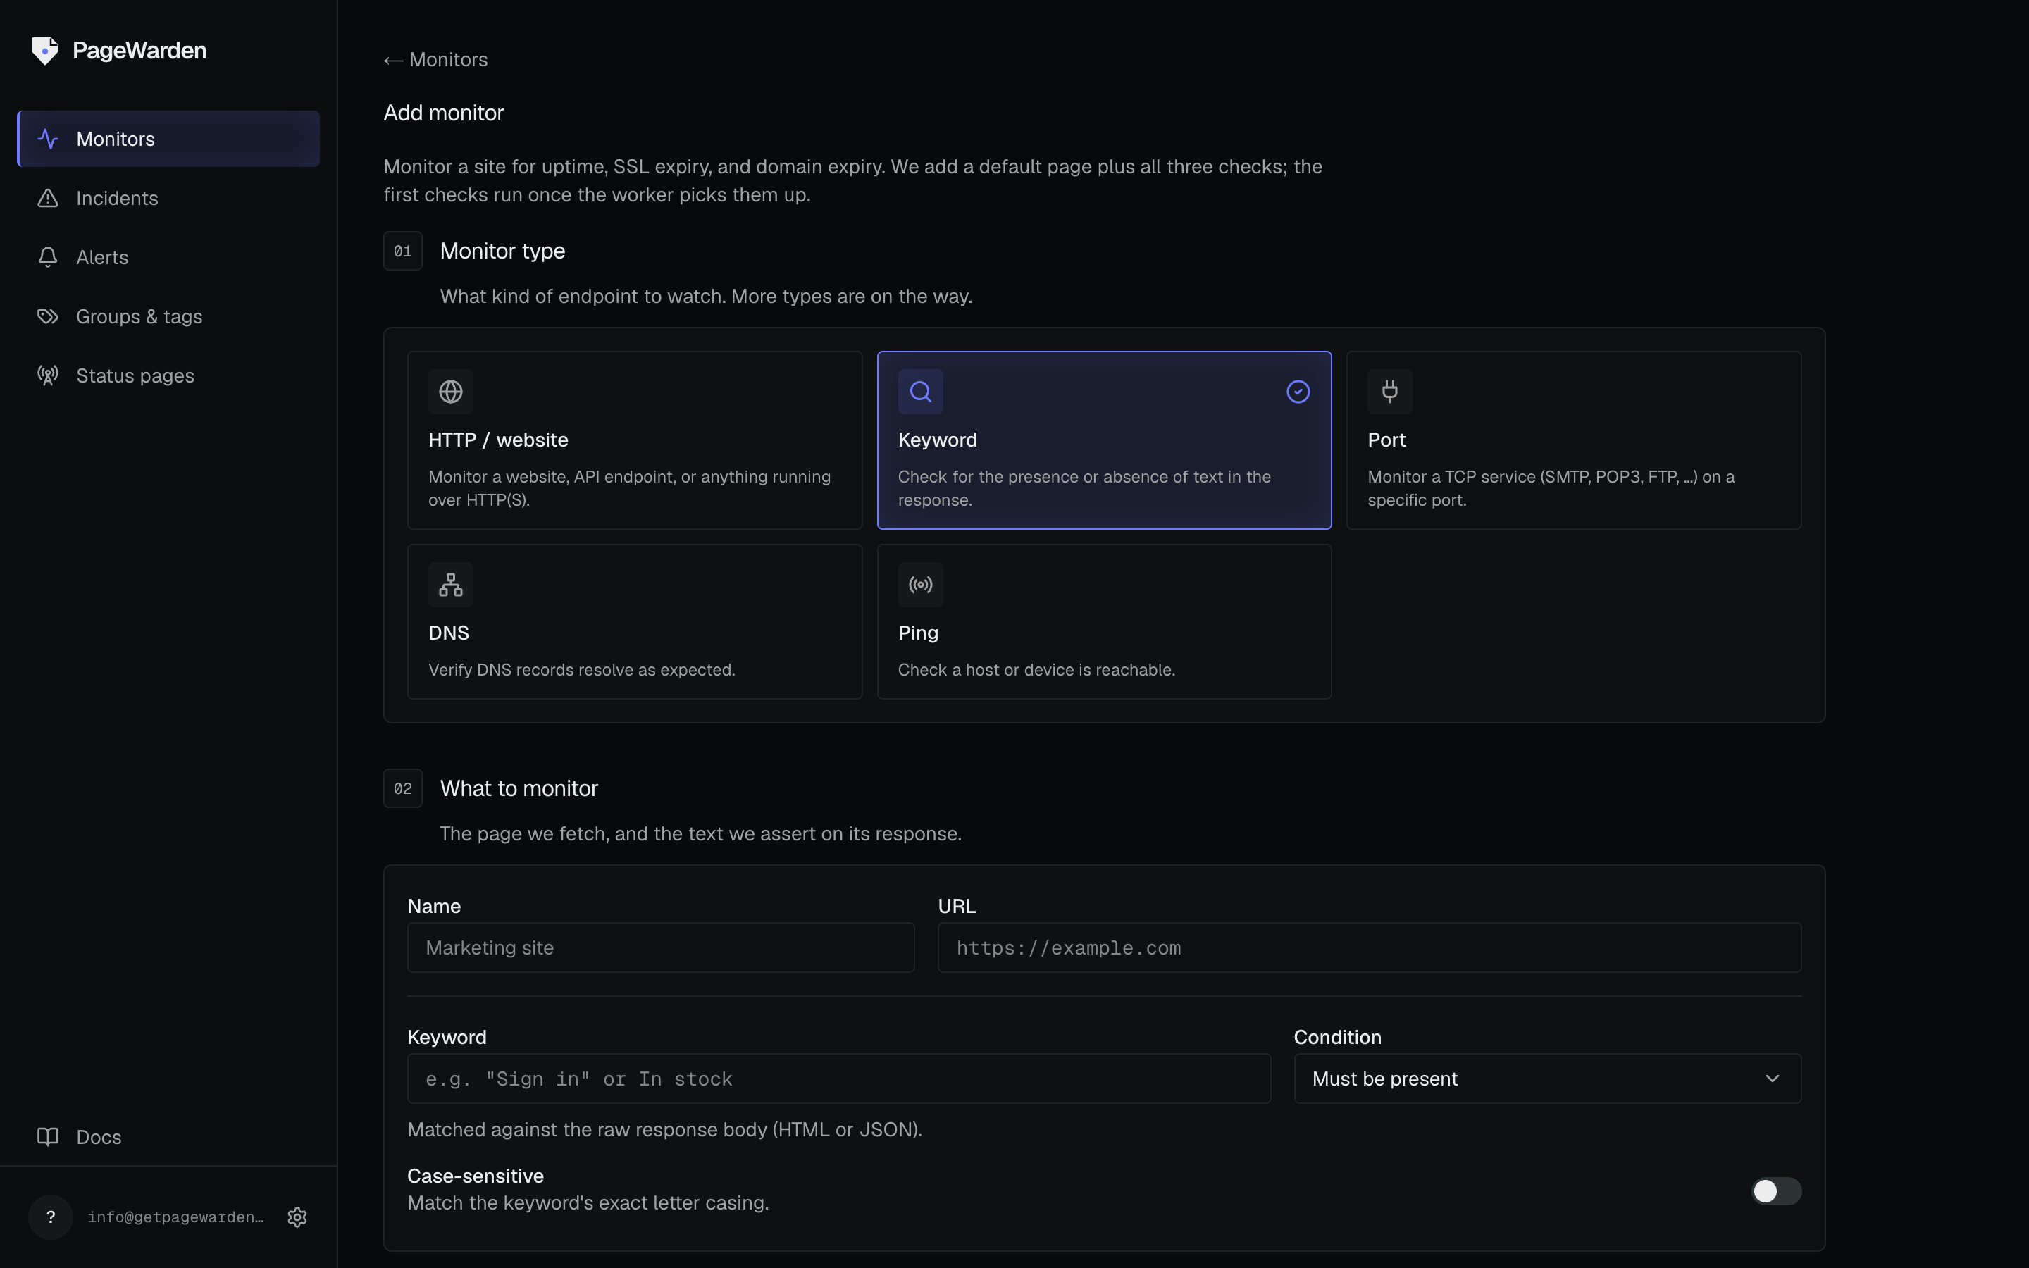Click the magnifier icon on Keyword card
This screenshot has height=1268, width=2029.
tap(921, 392)
